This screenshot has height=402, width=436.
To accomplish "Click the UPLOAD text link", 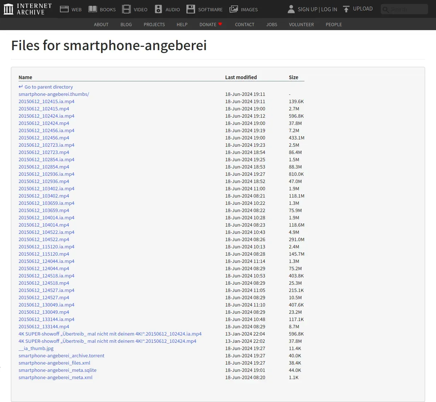I will click(363, 9).
